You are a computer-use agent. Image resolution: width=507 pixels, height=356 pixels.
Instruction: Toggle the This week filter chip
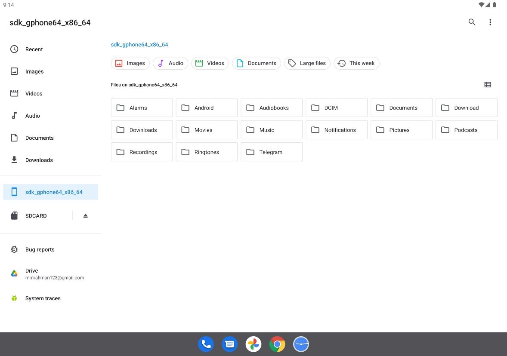[356, 63]
